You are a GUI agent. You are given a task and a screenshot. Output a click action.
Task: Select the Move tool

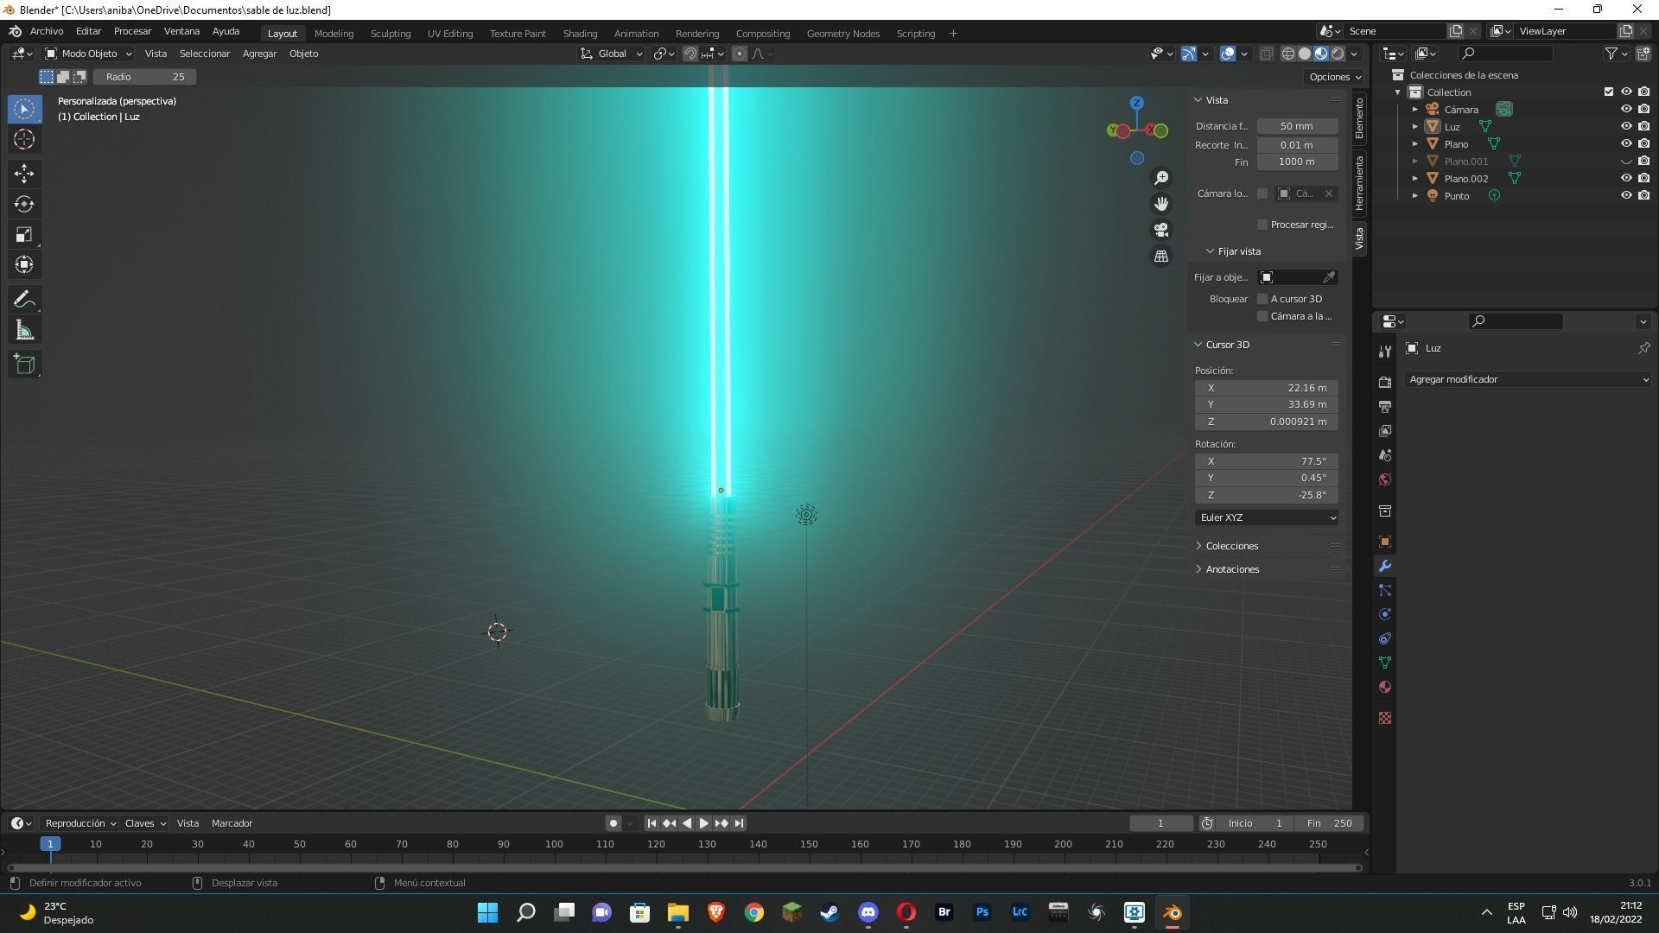[x=24, y=174]
